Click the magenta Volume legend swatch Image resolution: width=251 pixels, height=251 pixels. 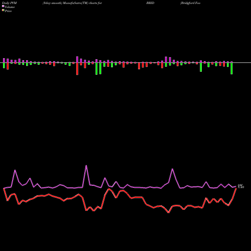pos(3,6)
